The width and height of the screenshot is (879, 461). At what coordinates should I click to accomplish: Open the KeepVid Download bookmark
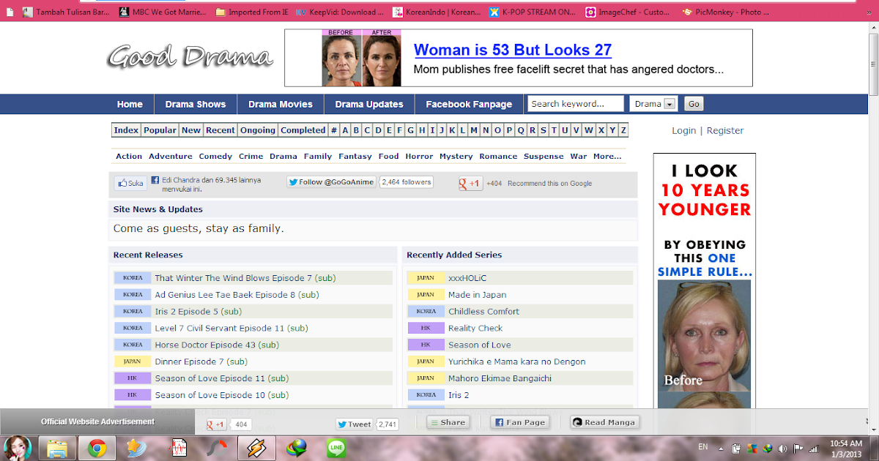[x=339, y=12]
